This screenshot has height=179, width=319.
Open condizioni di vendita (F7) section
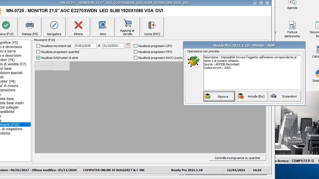[x=15, y=64]
